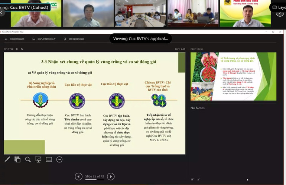Expand the Display Settings dropdown
The image size is (286, 185).
click(x=46, y=39)
